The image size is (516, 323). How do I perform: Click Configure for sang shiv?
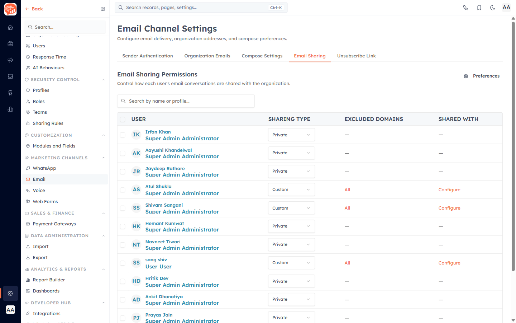[449, 263]
